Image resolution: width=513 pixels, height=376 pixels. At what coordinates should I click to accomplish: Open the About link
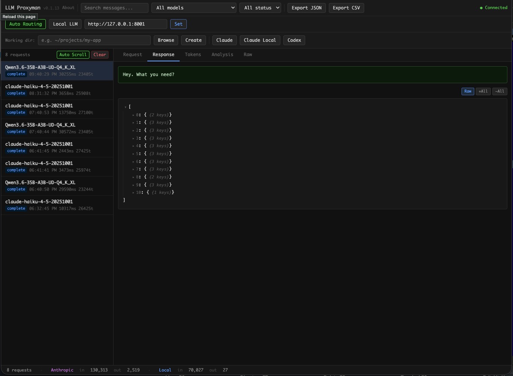point(68,8)
